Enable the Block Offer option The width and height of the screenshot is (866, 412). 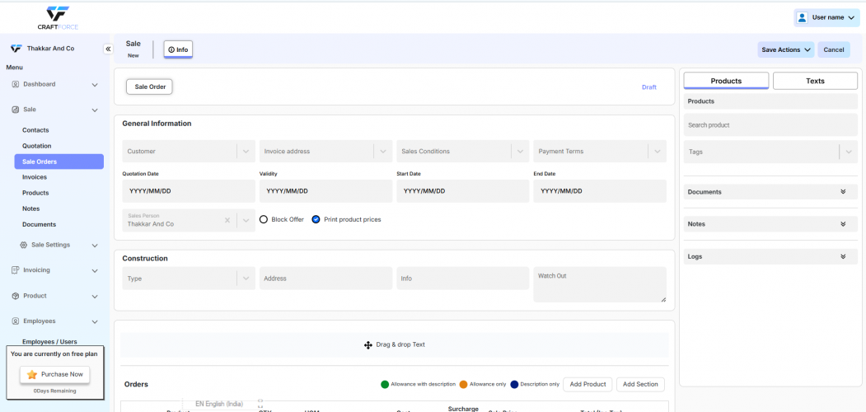(x=264, y=219)
